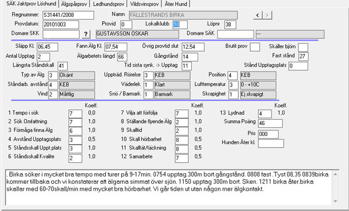Viewport: 349px width, 211px height.
Task: Edit the Fann Älg Kl. field
Action: click(116, 47)
